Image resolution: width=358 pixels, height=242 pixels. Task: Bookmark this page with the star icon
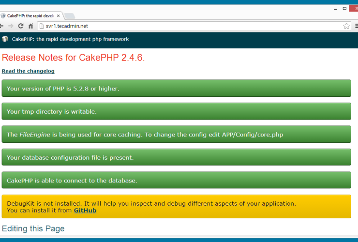[x=346, y=26]
